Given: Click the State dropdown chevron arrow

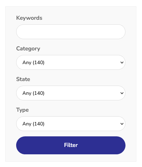Looking at the screenshot, I should [x=122, y=93].
